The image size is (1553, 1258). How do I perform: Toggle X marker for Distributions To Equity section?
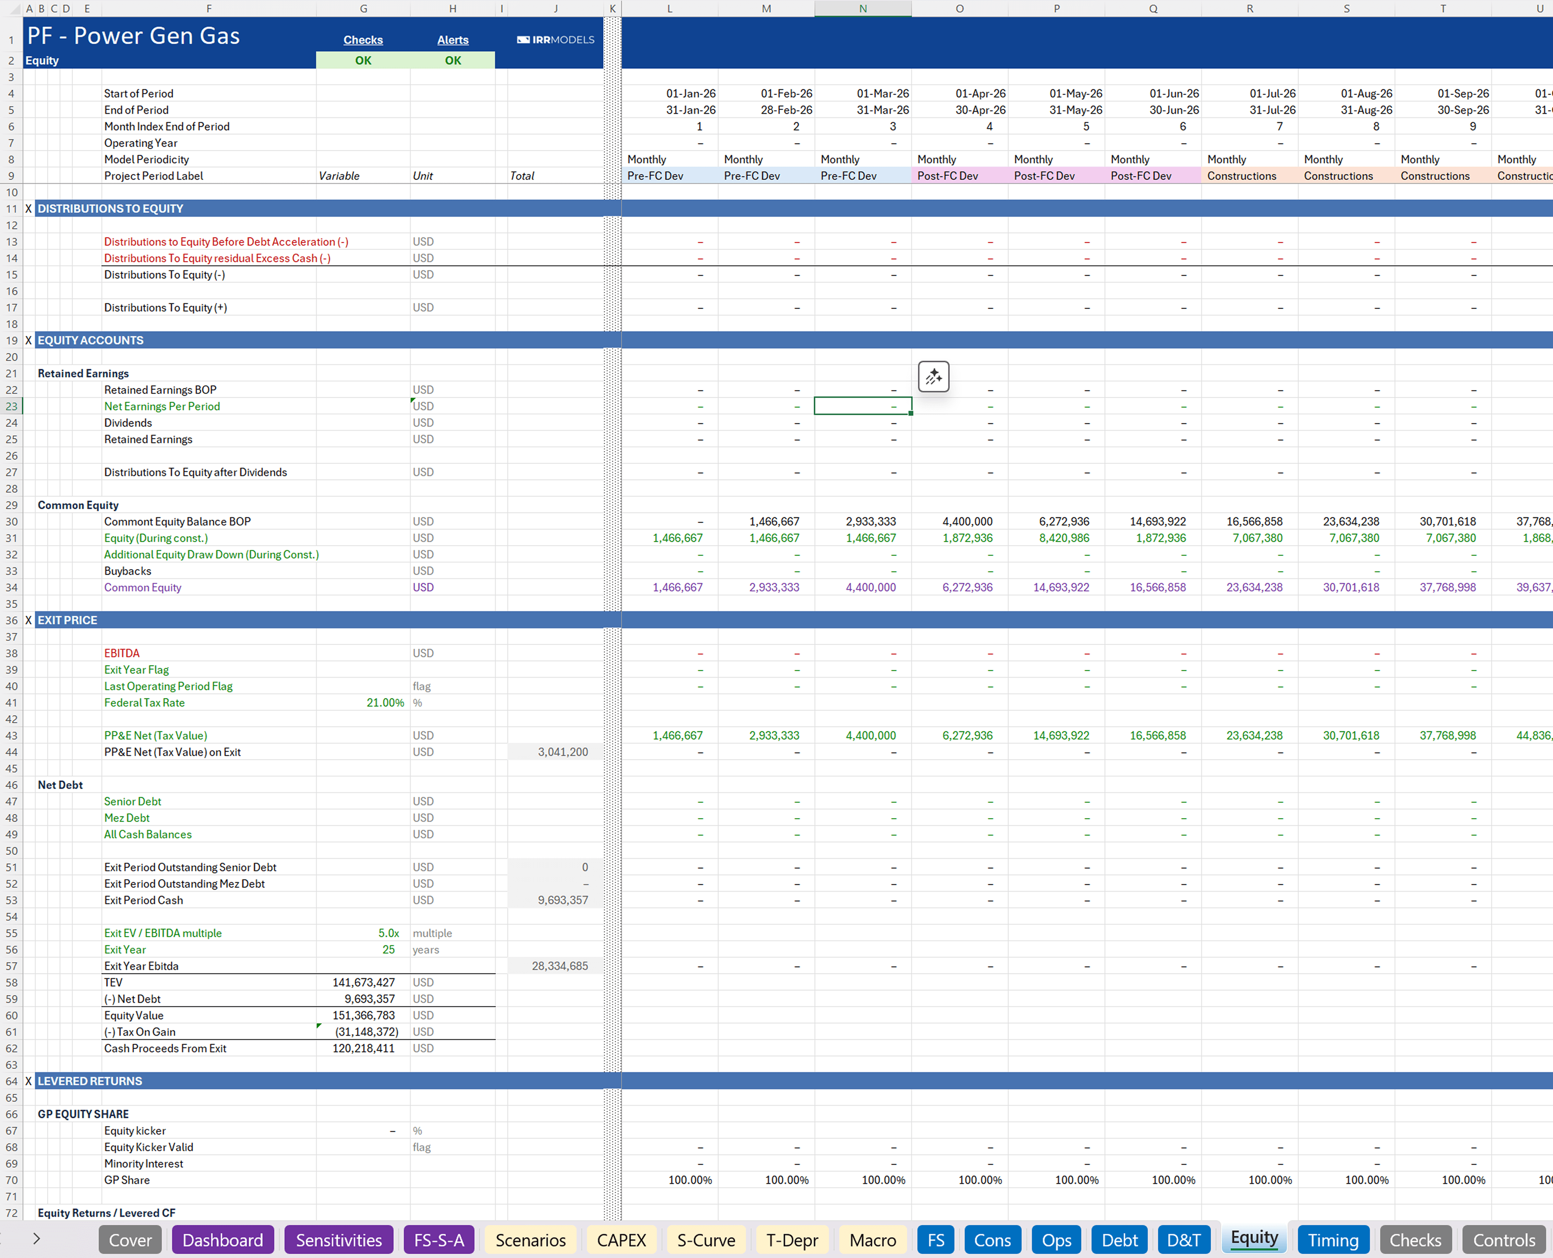point(28,209)
